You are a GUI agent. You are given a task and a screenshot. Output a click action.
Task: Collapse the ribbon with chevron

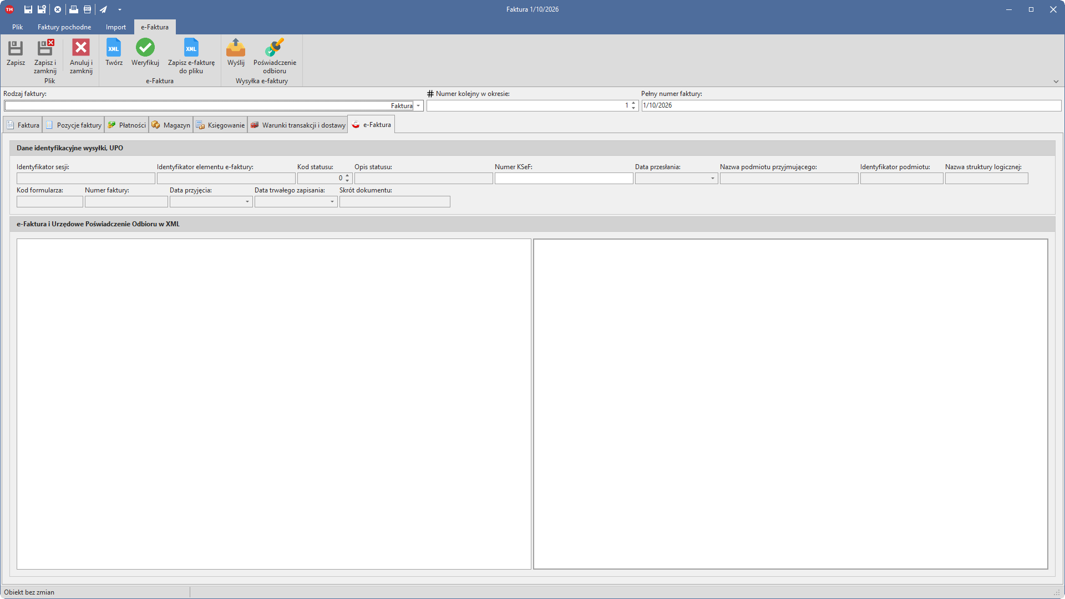click(1056, 82)
